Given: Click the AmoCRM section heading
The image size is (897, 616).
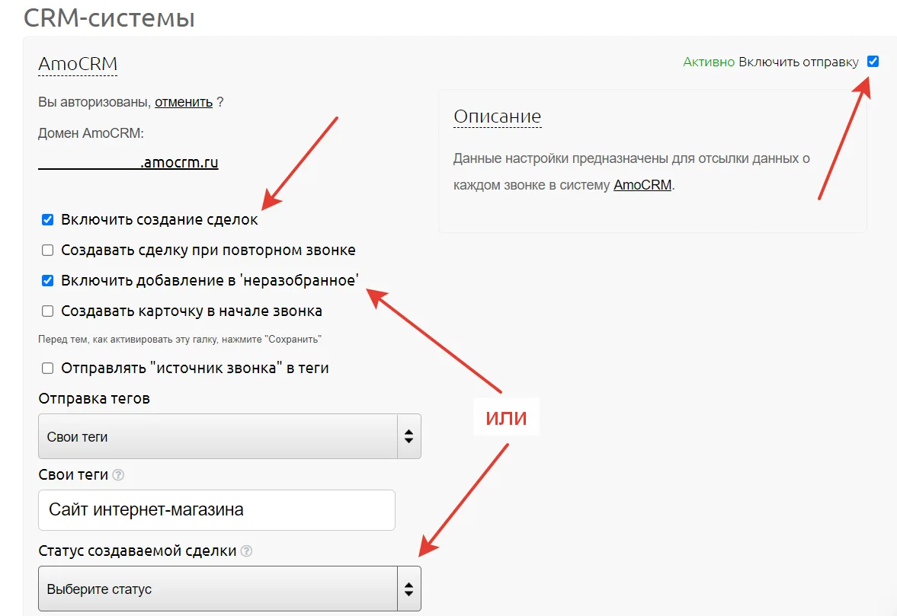Looking at the screenshot, I should pos(78,64).
